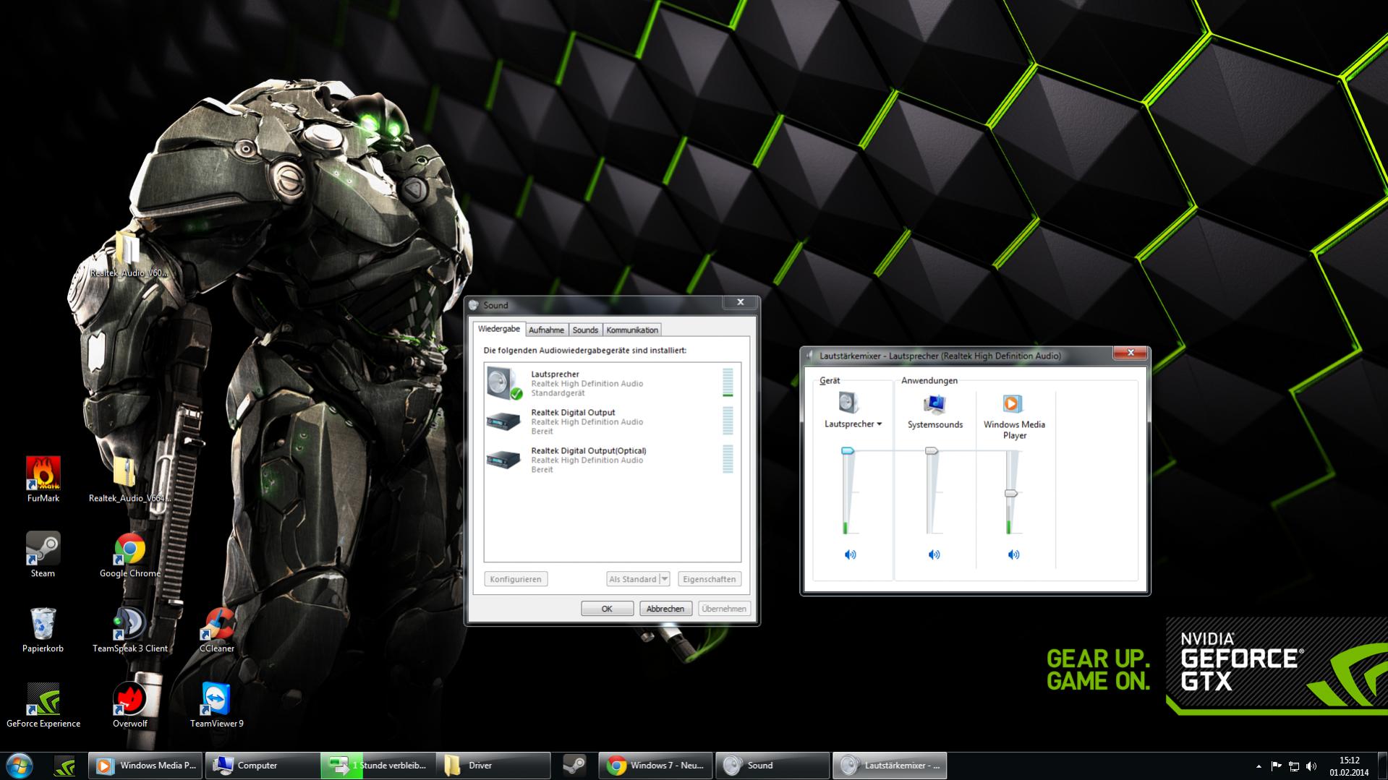Open the Overwolf desktop shortcut

coord(130,704)
